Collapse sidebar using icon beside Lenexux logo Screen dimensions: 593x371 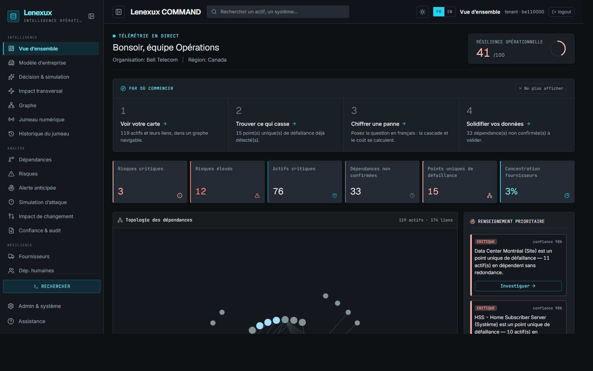click(x=91, y=16)
